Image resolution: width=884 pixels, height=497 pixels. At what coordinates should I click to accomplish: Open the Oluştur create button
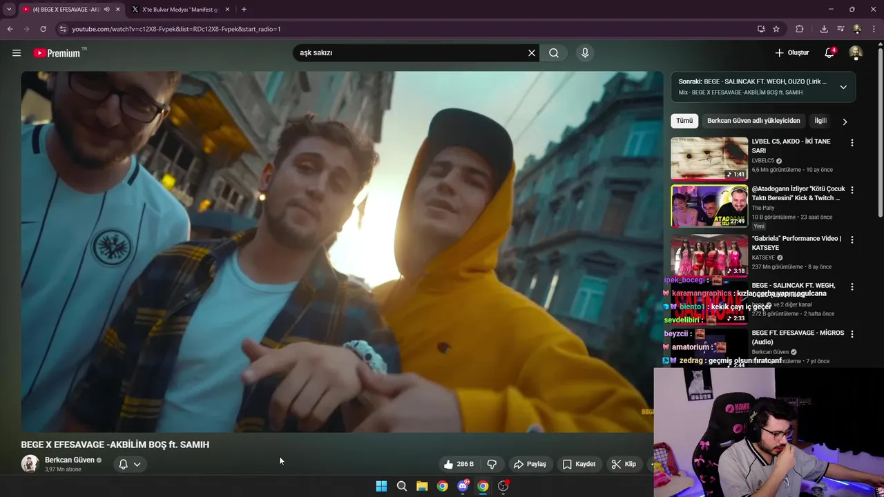(791, 53)
